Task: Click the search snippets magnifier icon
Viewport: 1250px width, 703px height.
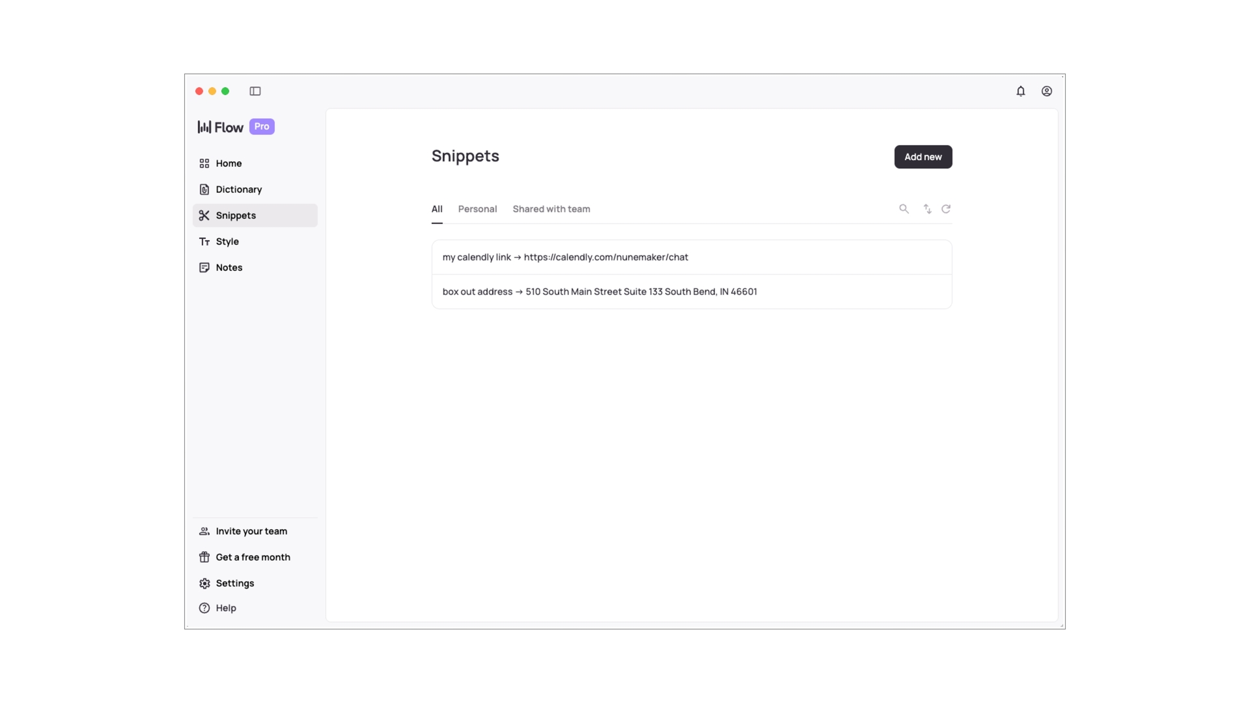Action: (x=904, y=209)
